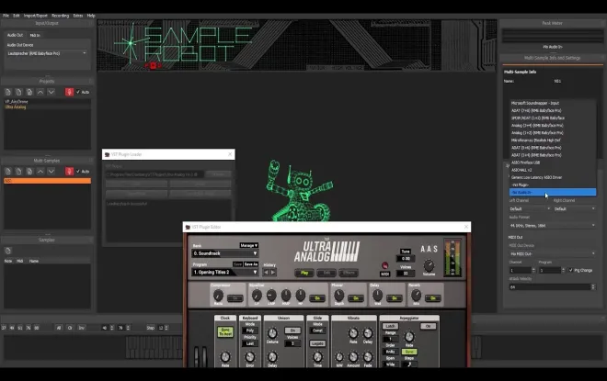Image resolution: width=607 pixels, height=381 pixels.
Task: Open the Program dropdown showing Opening Titles 2
Action: click(x=225, y=273)
